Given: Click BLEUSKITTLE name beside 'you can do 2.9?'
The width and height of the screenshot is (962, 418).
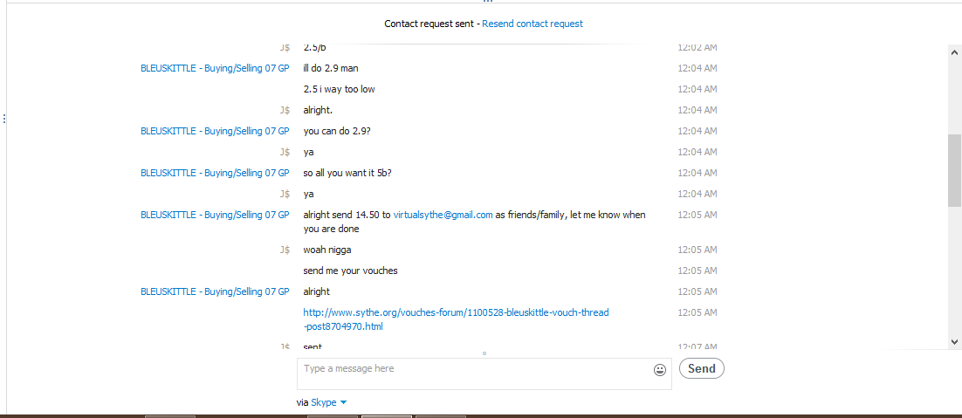Looking at the screenshot, I should 215,131.
